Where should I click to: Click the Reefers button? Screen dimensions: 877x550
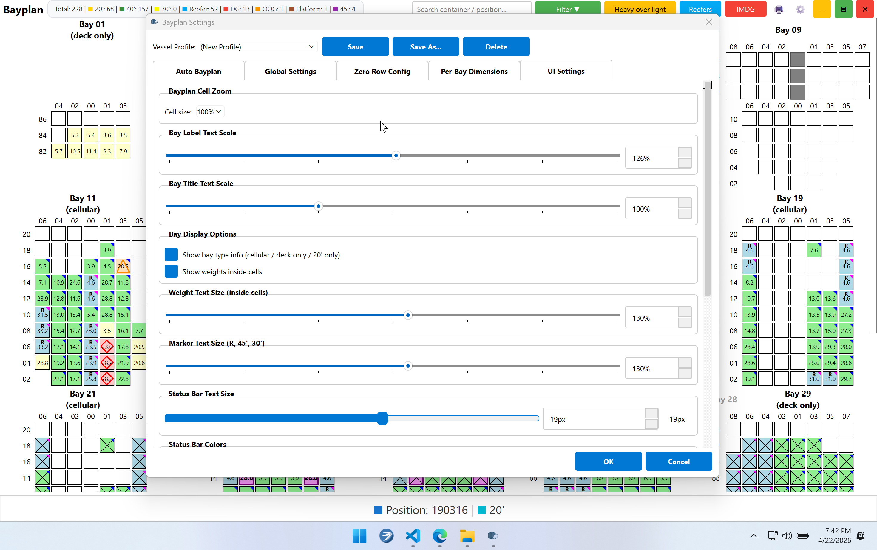click(x=700, y=9)
